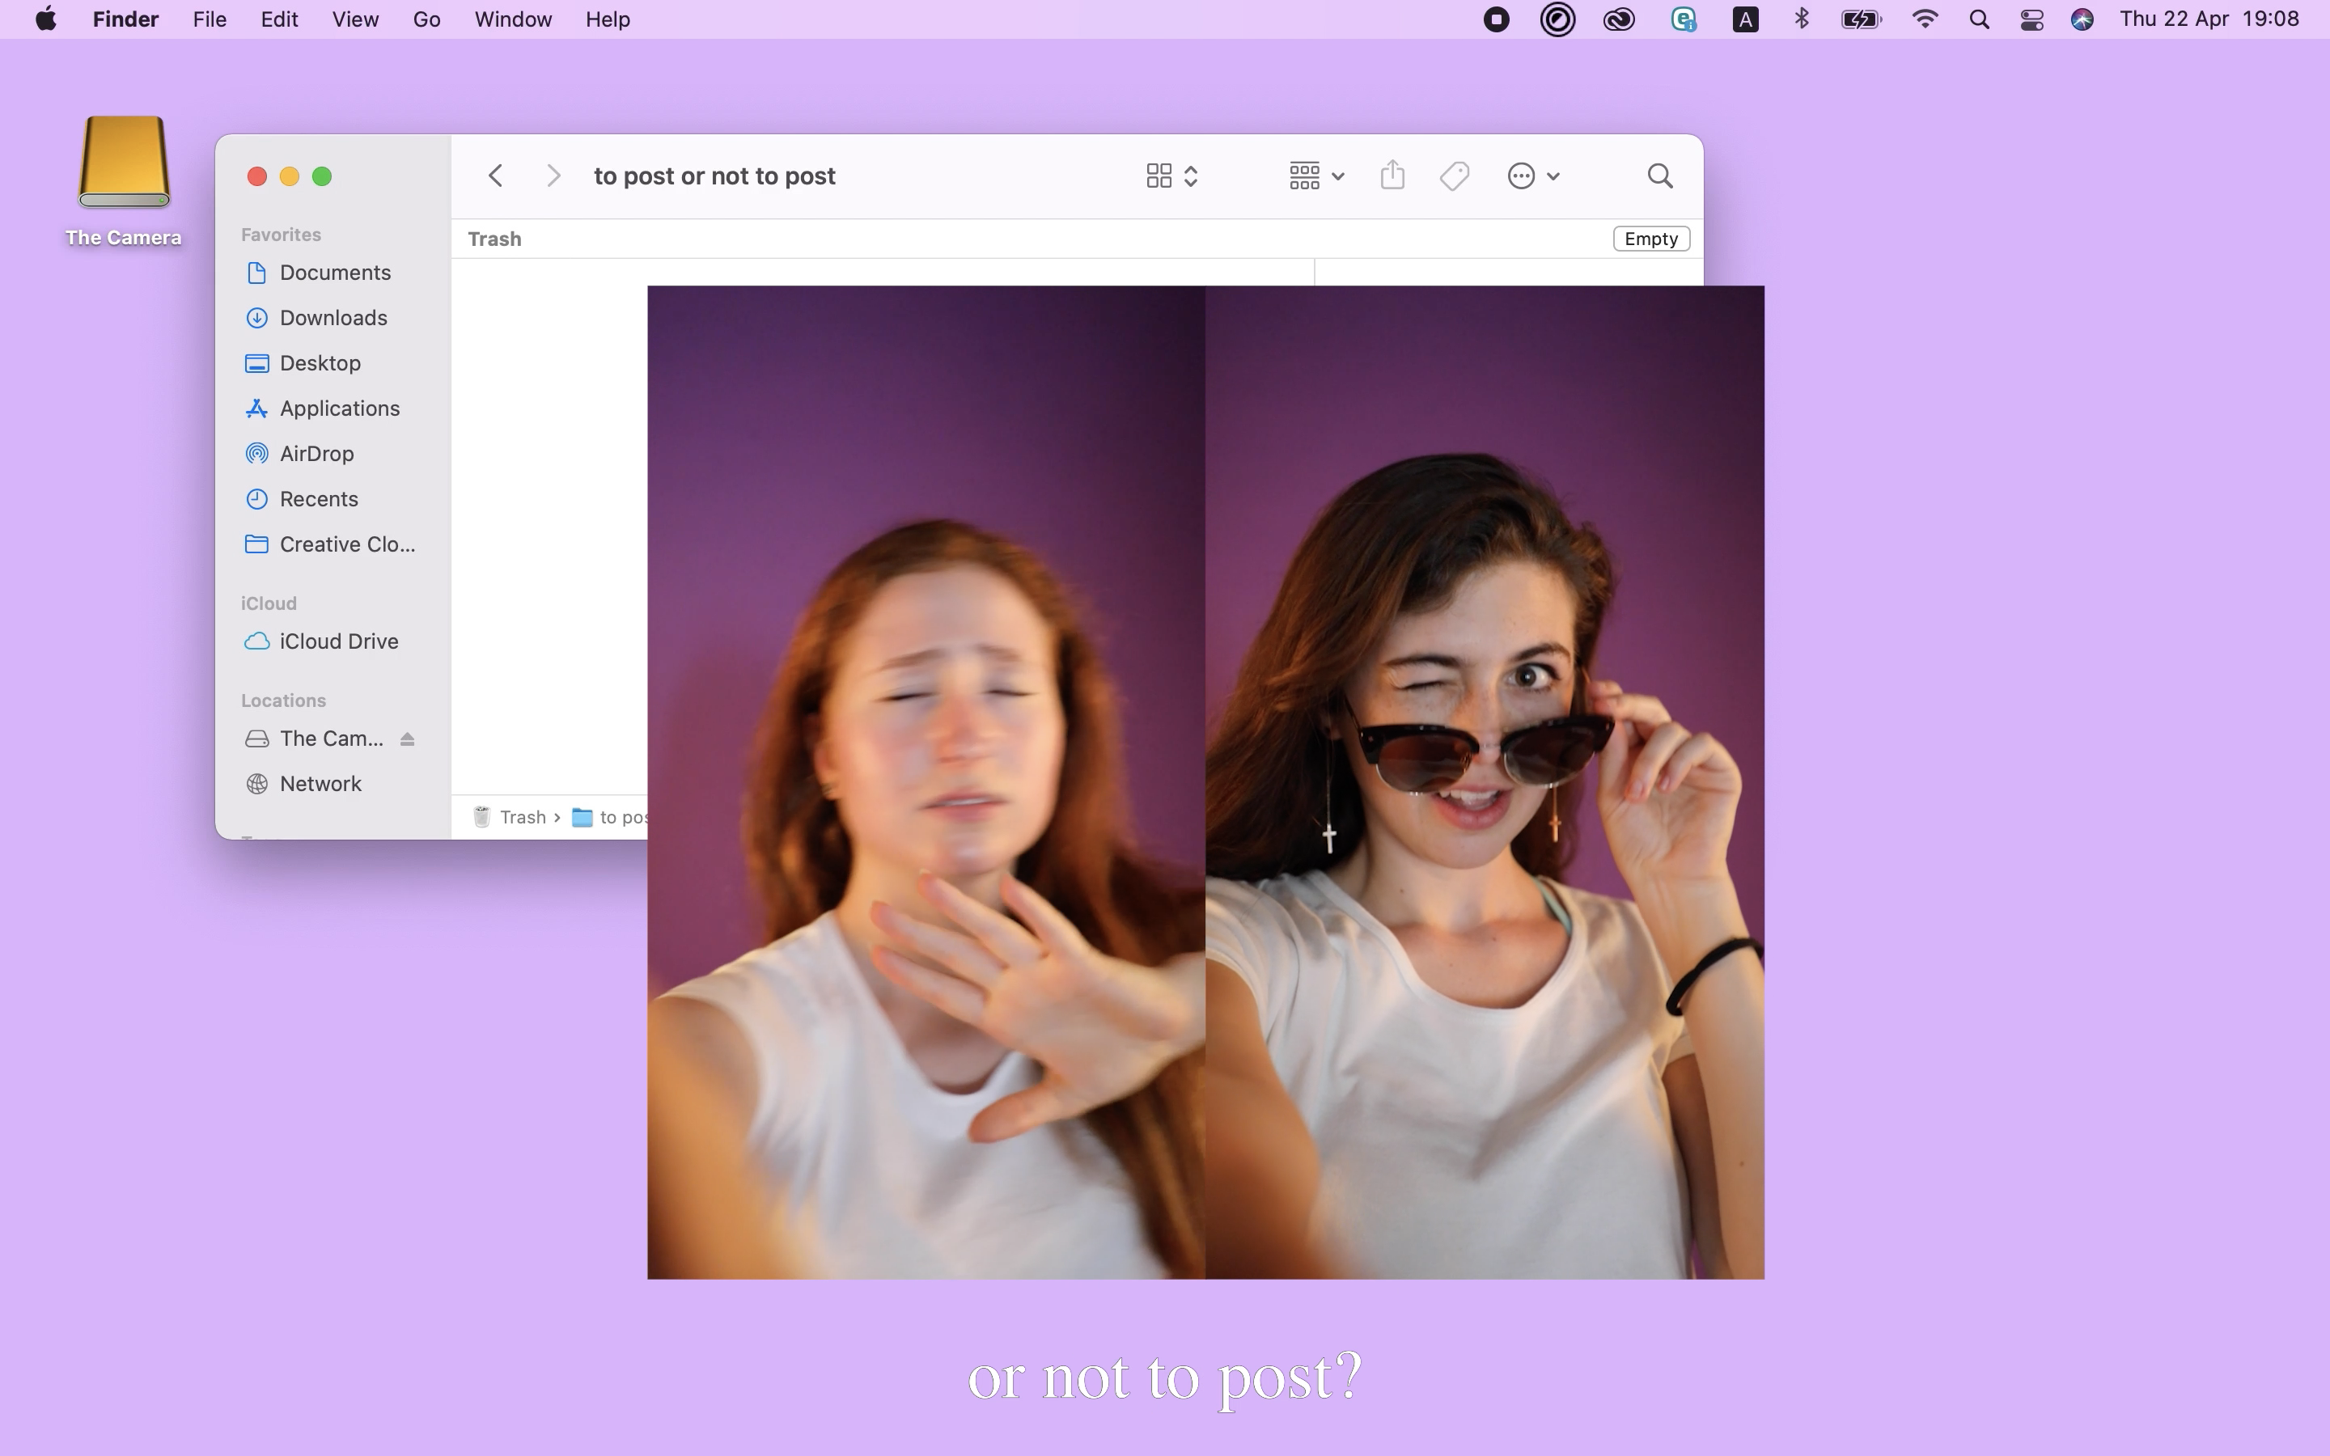Open the input source A icon

point(1746,19)
